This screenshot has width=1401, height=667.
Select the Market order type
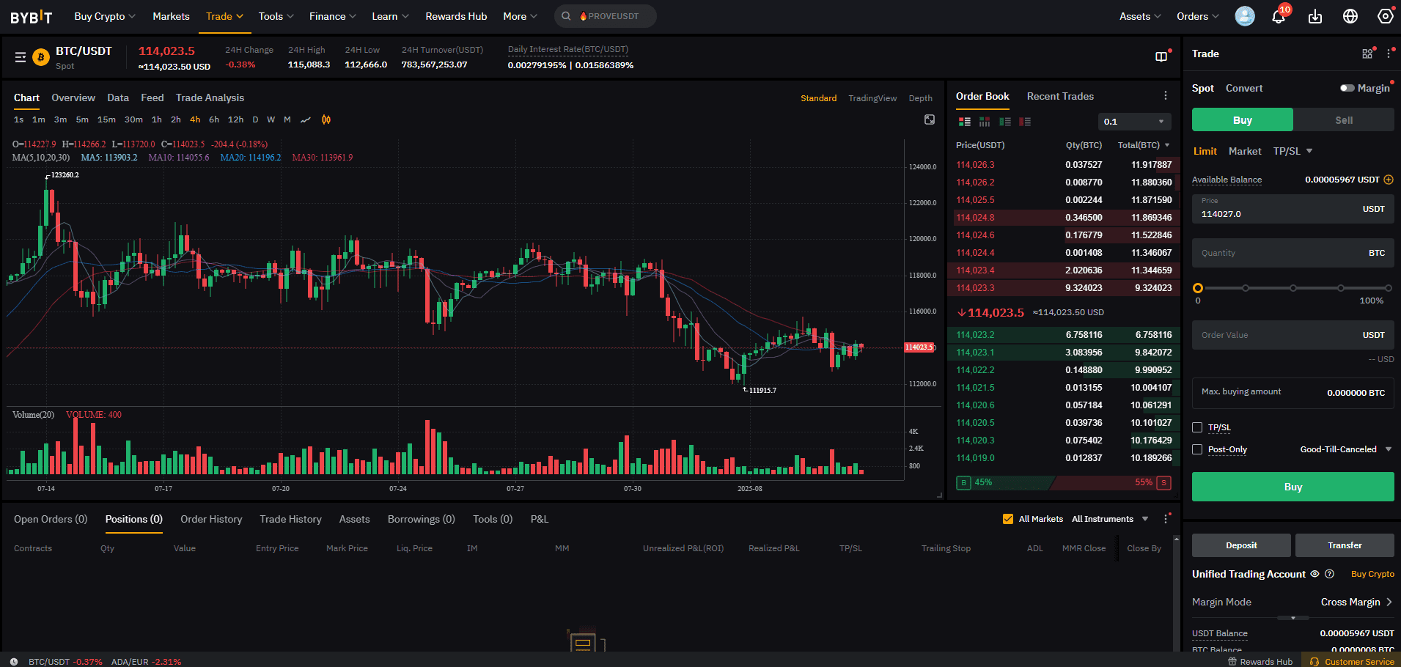point(1245,151)
